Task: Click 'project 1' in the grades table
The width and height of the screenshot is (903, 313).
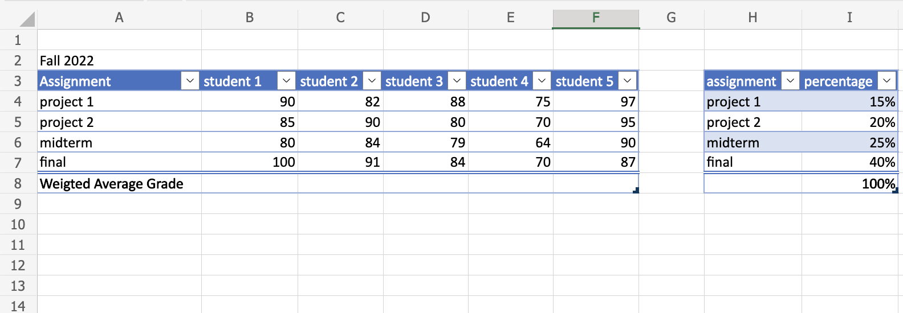Action: (x=119, y=101)
